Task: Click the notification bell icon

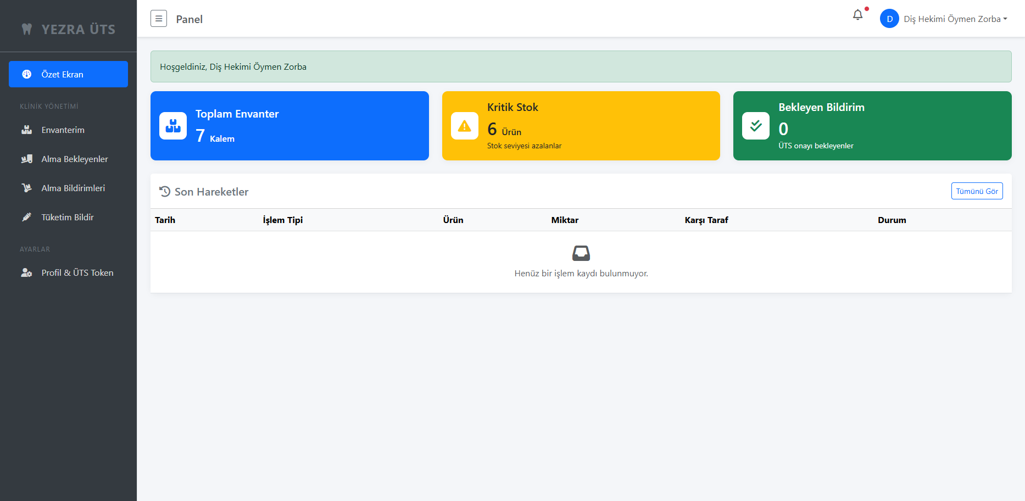Action: tap(857, 15)
